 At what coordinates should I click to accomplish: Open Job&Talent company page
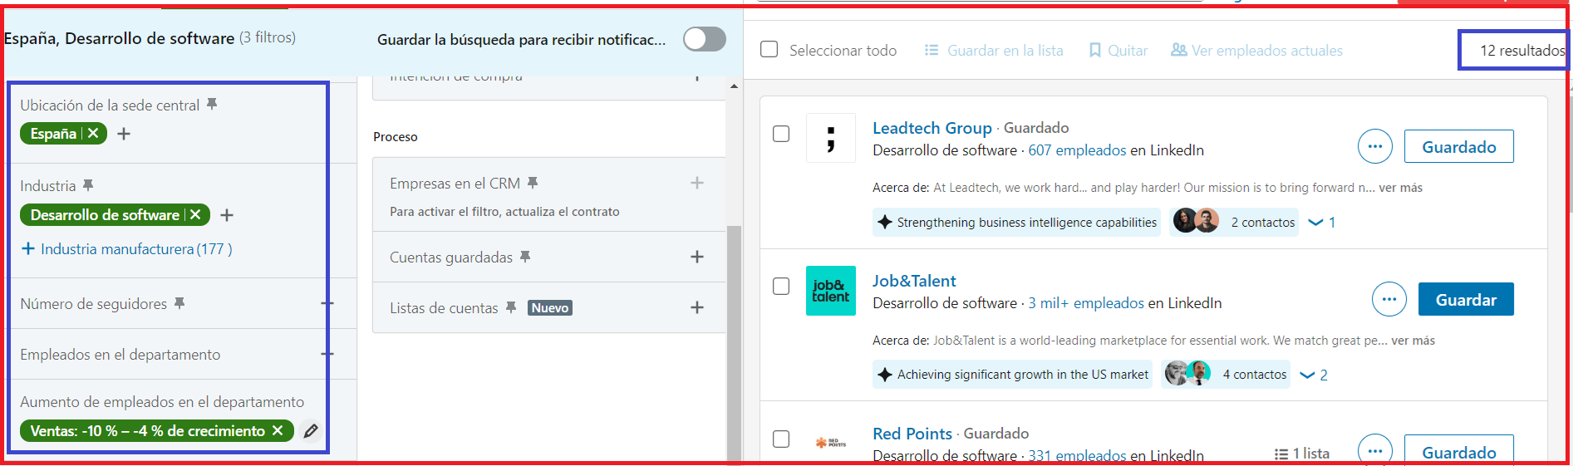(x=914, y=281)
